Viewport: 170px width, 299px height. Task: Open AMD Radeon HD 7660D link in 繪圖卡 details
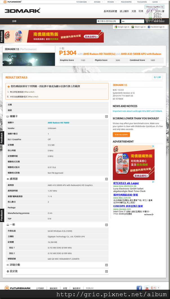point(58,123)
